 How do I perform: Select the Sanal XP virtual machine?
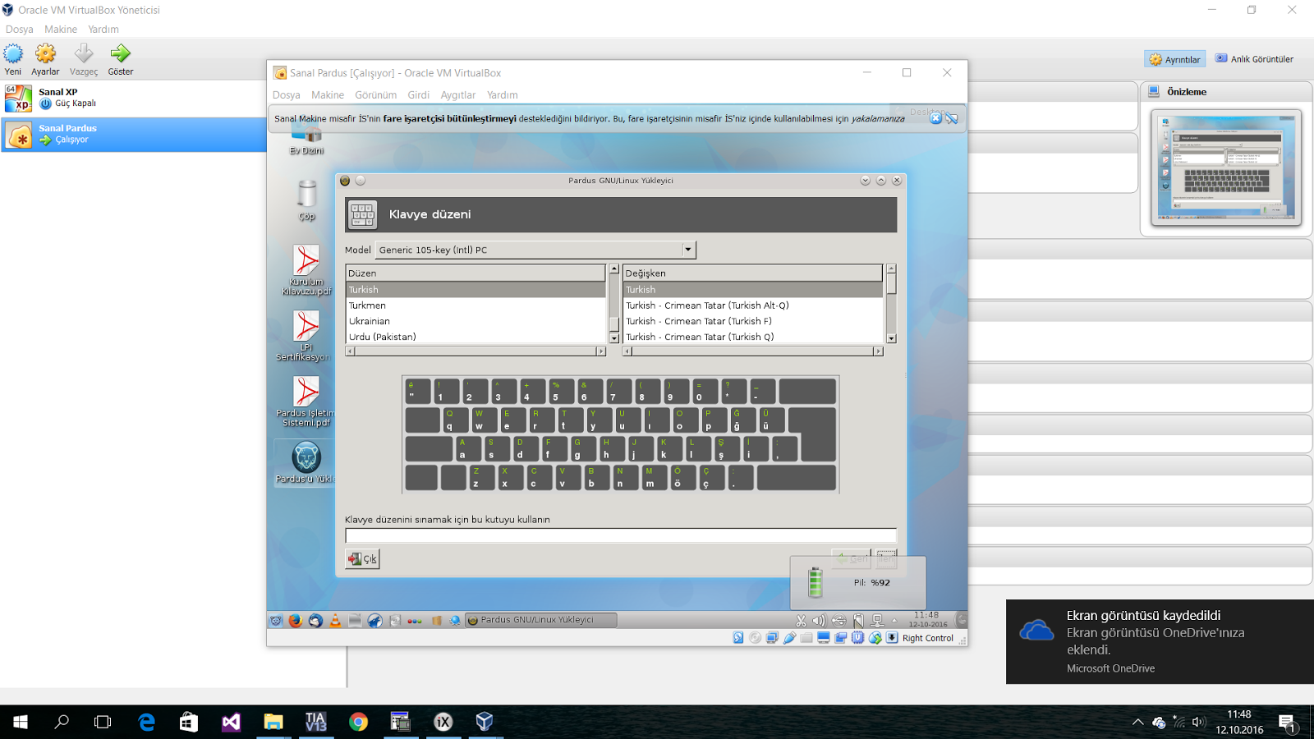[134, 98]
